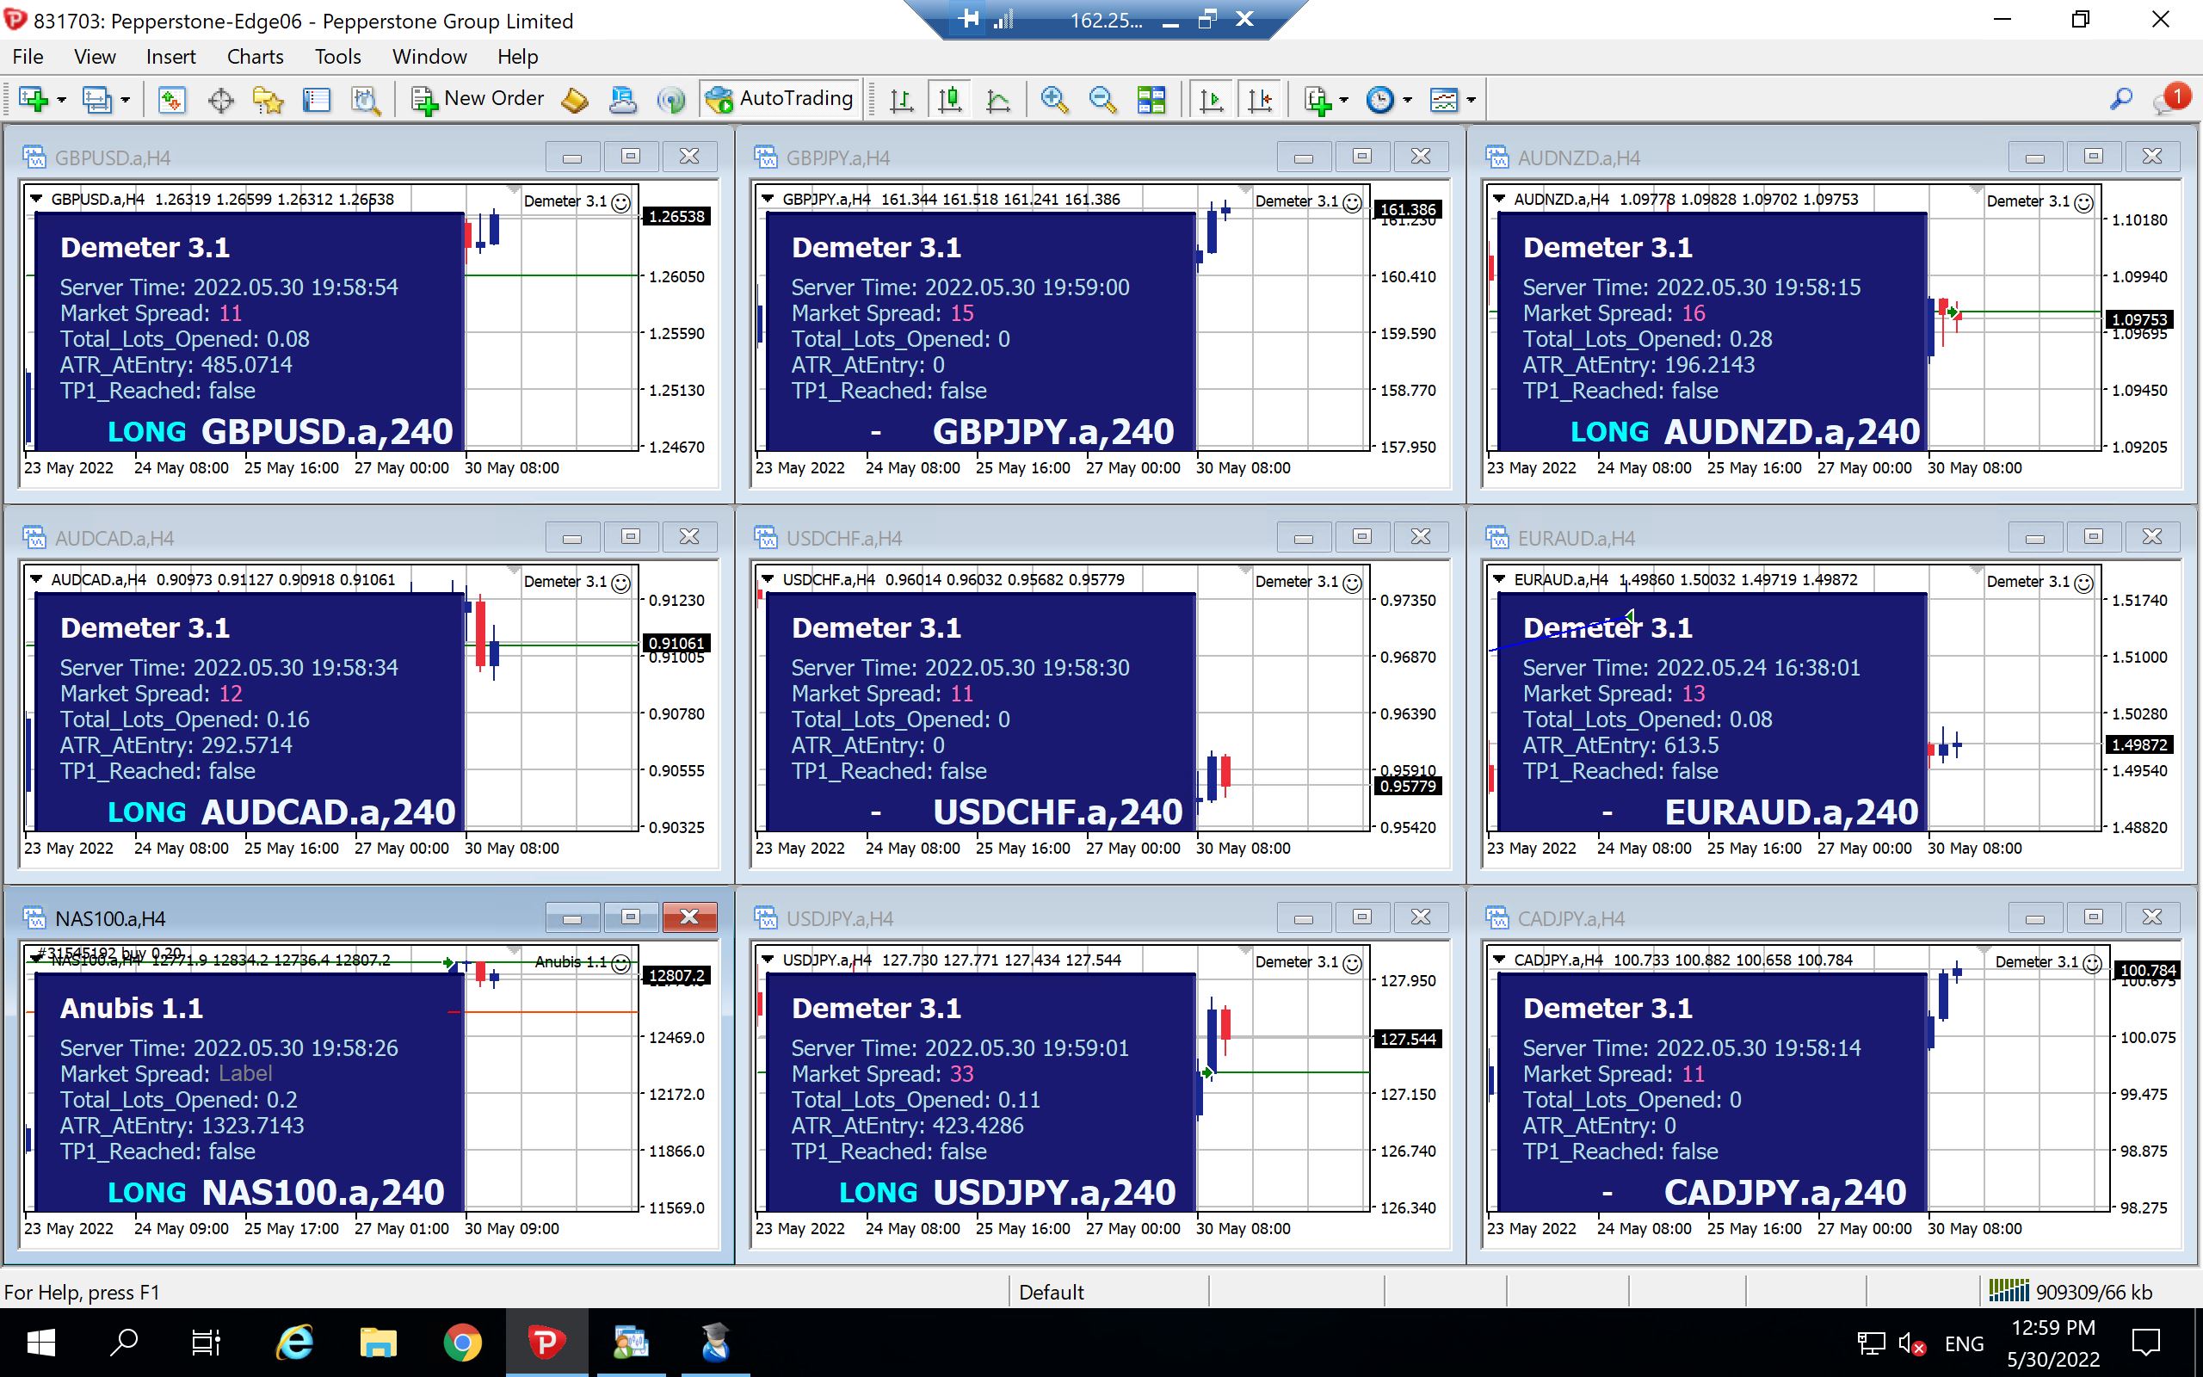2203x1377 pixels.
Task: Open Internet Explorer from the taskbar
Action: tap(294, 1343)
